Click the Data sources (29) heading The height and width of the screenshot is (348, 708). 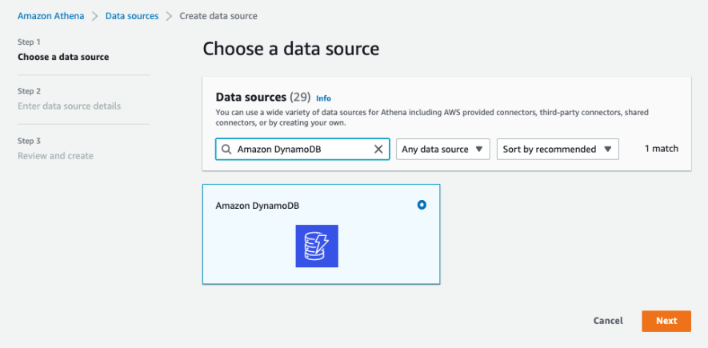263,97
